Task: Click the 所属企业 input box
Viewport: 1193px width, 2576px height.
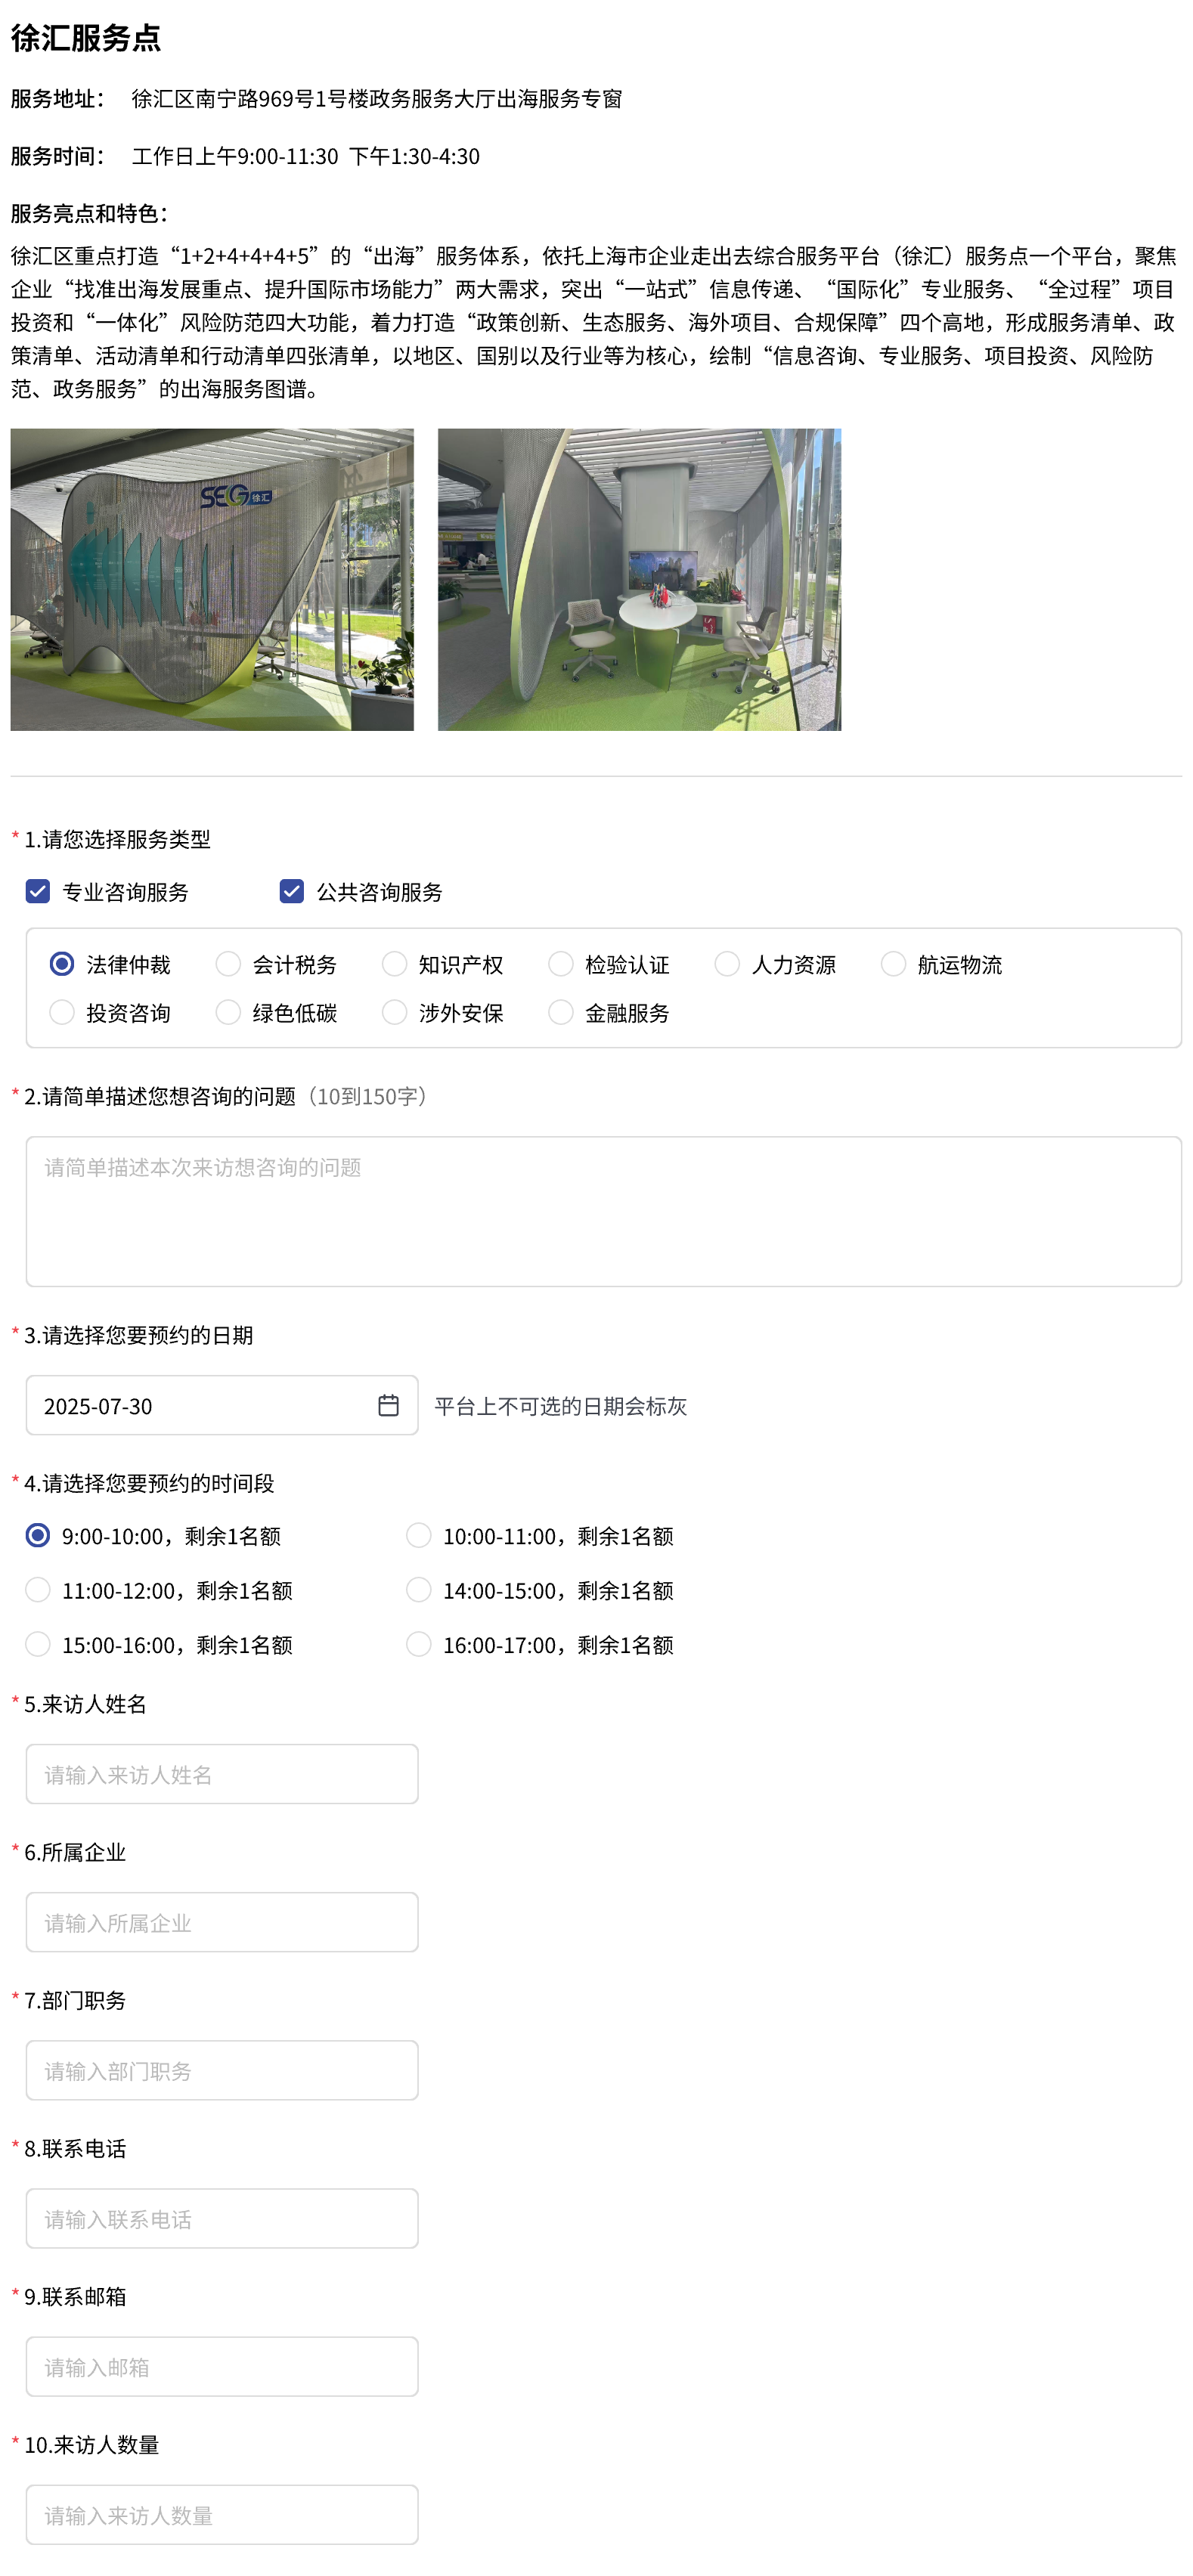Action: (x=222, y=1922)
